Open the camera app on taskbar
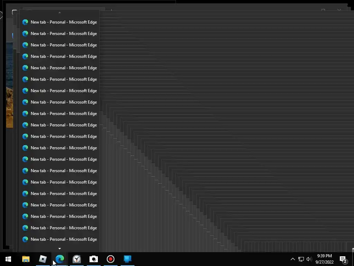Viewport: 354px width, 266px height. [94, 259]
